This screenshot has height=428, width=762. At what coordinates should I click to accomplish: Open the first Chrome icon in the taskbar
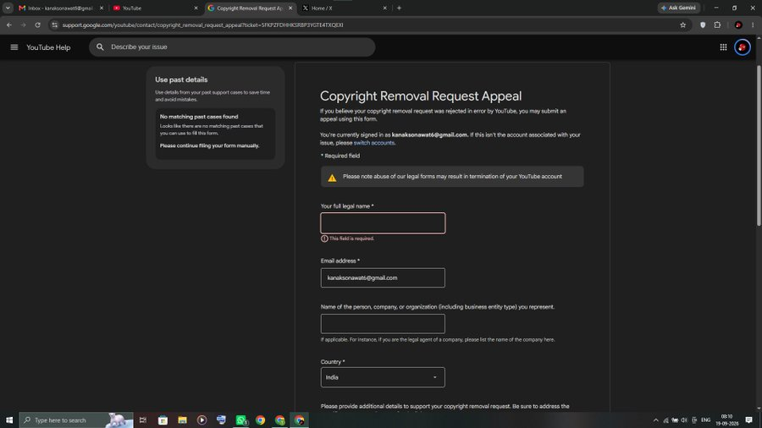(261, 420)
